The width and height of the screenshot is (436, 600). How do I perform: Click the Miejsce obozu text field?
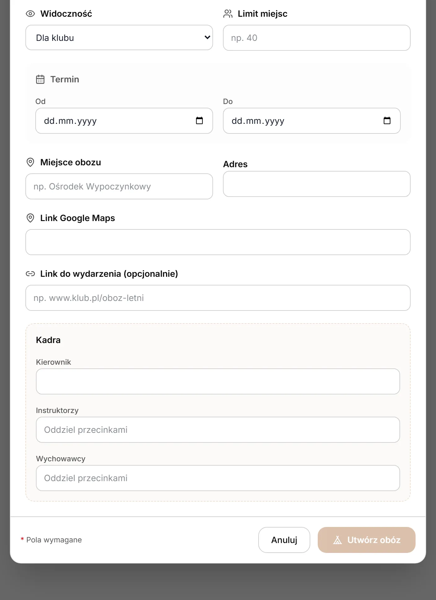point(119,186)
